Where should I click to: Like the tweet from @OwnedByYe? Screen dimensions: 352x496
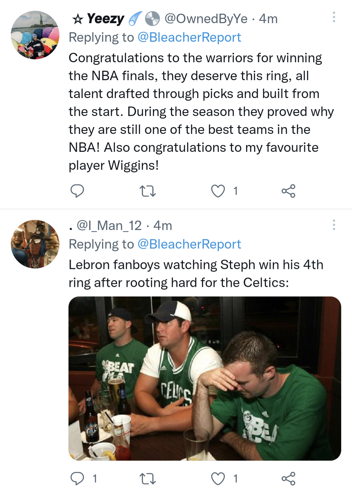point(218,191)
